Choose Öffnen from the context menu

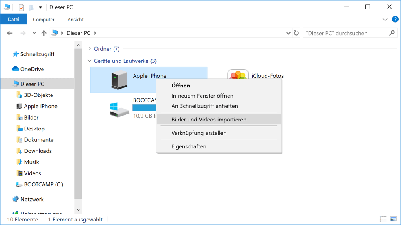coord(219,86)
